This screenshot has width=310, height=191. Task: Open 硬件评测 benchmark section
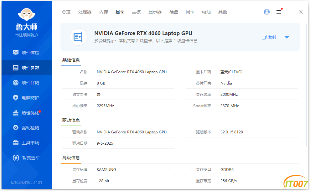(x=26, y=83)
